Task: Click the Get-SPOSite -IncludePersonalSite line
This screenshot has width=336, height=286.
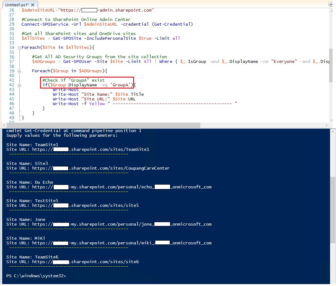Action: 101,38
